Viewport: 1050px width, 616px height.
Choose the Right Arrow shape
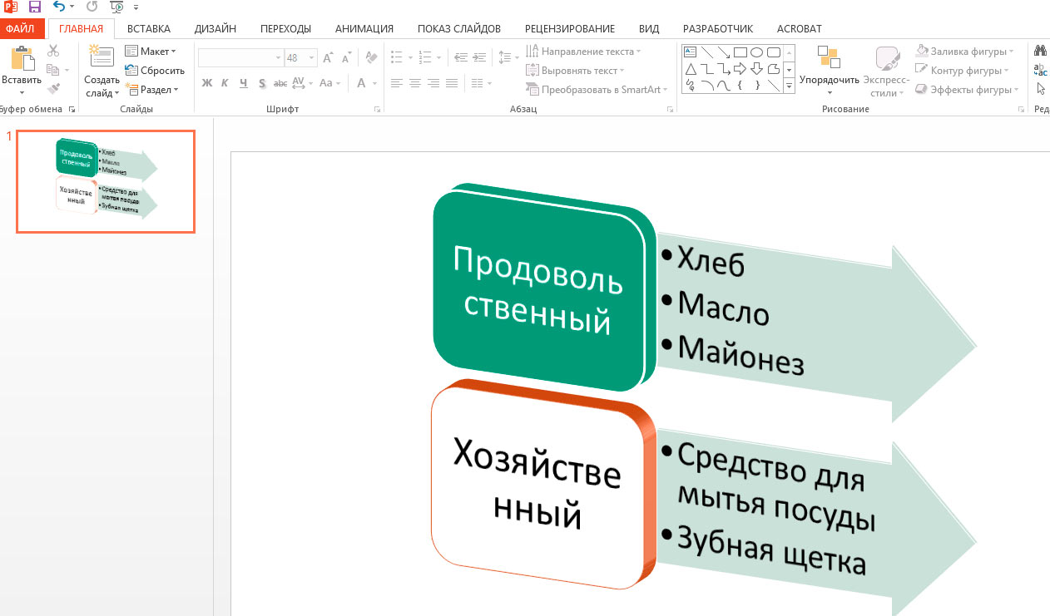click(x=740, y=68)
